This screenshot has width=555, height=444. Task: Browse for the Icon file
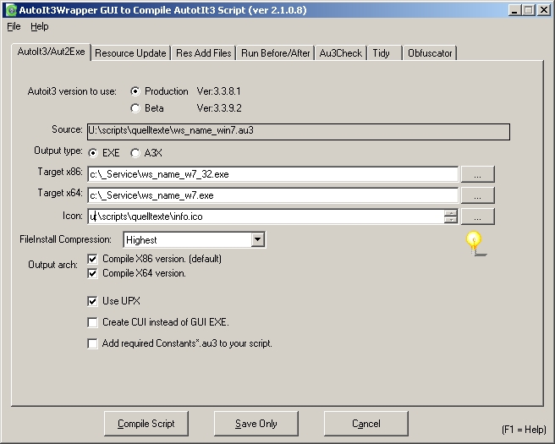tap(478, 217)
